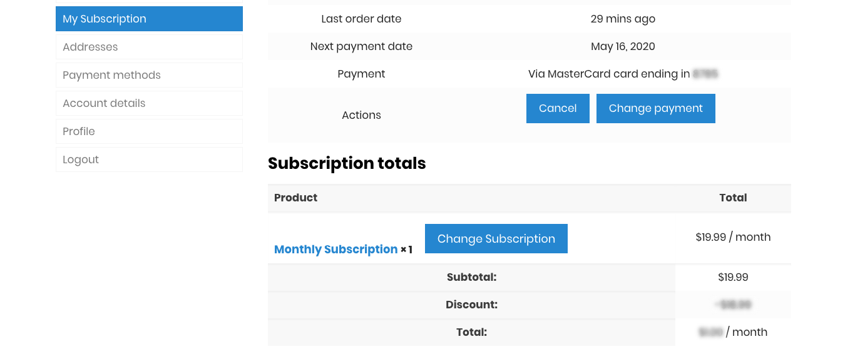Open the My Subscription menu item
This screenshot has width=860, height=354.
pos(149,19)
